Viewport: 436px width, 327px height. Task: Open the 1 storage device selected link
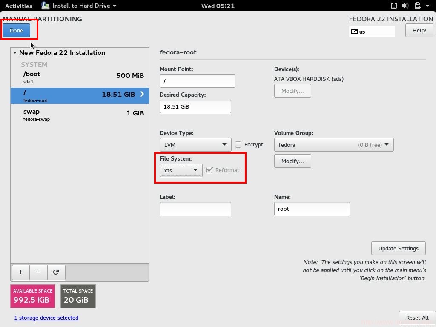[x=46, y=318]
